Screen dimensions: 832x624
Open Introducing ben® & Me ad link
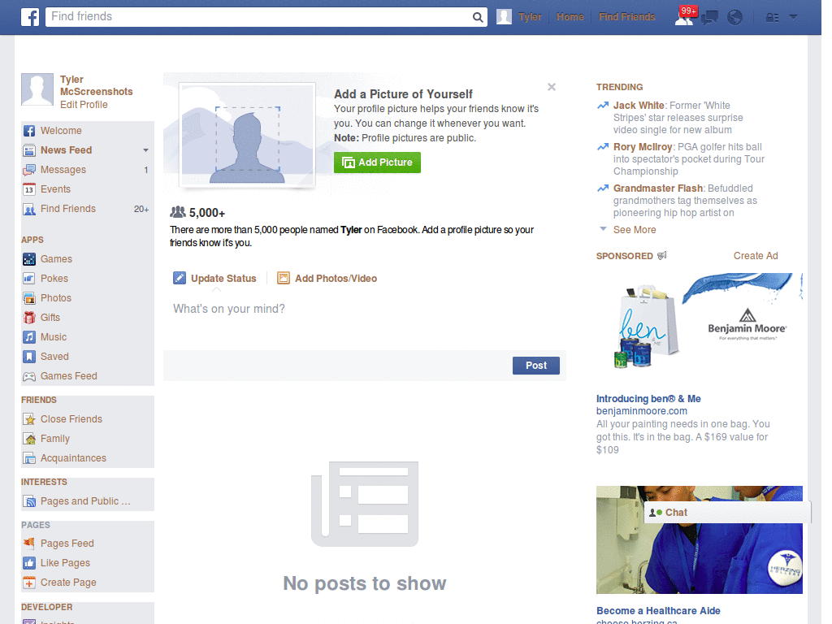coord(648,398)
